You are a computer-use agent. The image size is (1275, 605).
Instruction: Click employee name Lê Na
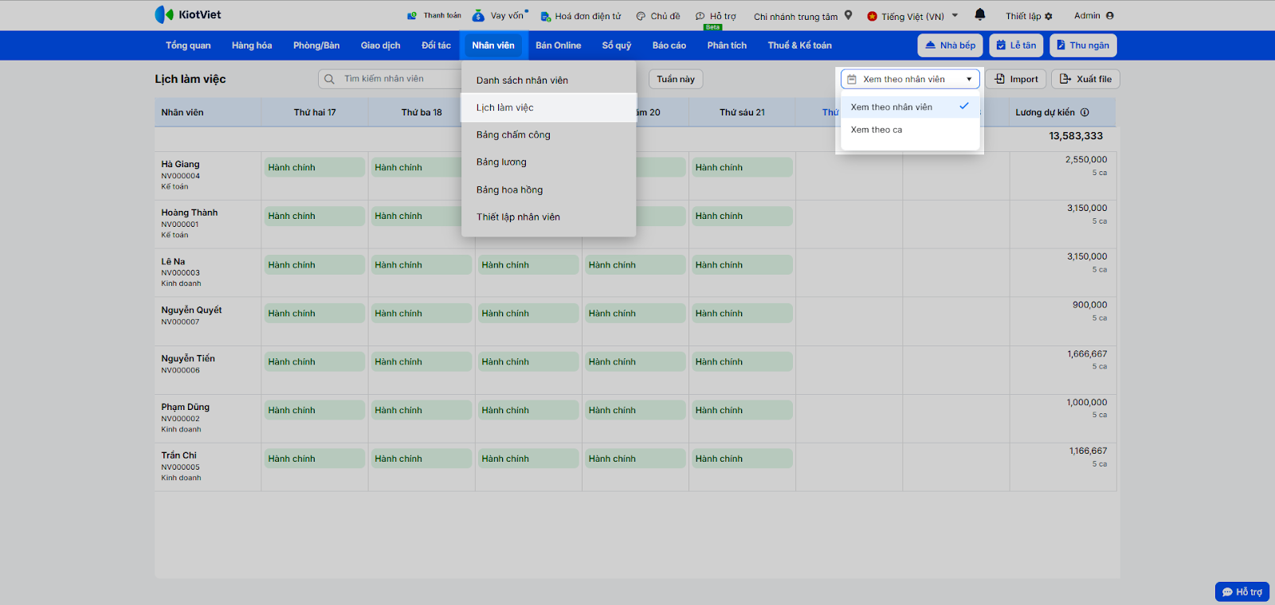tap(173, 261)
